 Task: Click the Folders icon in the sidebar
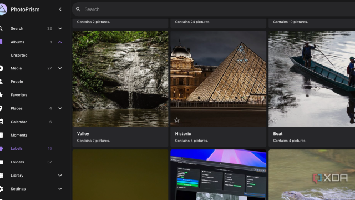click(1, 162)
